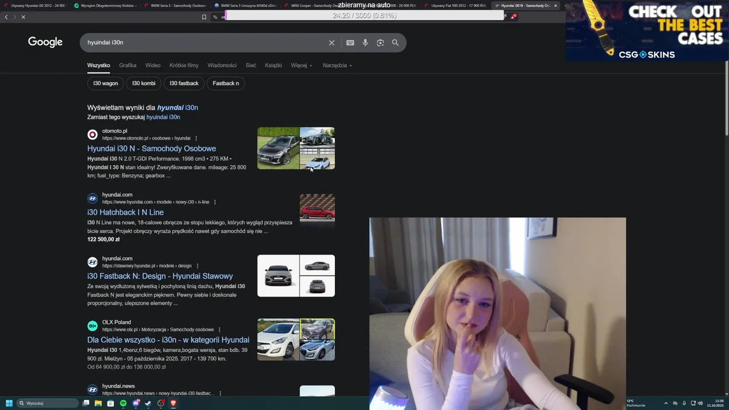Select the Fastback n suggestion chip

pos(226,83)
